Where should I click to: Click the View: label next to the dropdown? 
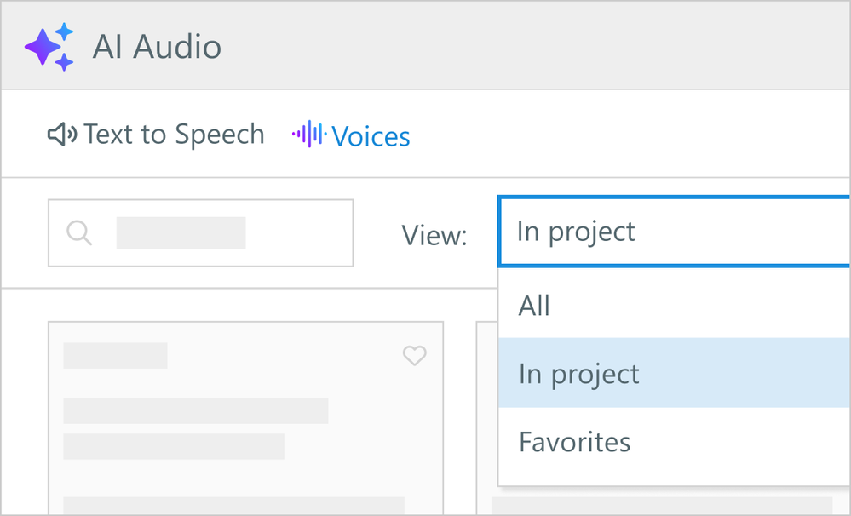coord(434,235)
